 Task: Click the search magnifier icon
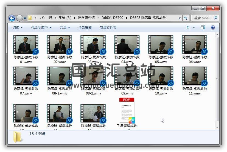[215, 18]
